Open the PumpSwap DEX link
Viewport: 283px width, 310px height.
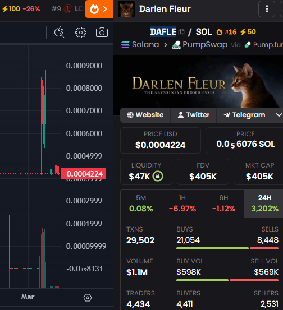point(205,45)
